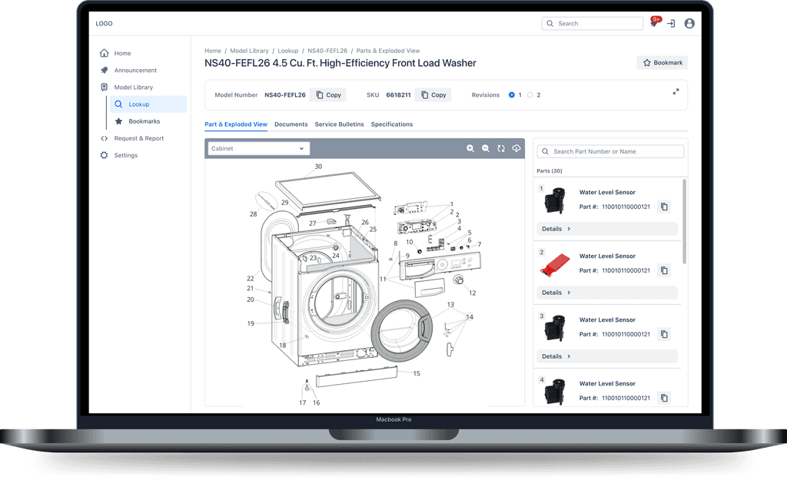Image resolution: width=787 pixels, height=480 pixels.
Task: Expand the viewer to fullscreen icon
Action: (676, 92)
